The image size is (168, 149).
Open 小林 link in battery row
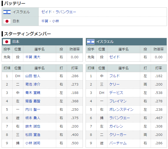(55, 21)
